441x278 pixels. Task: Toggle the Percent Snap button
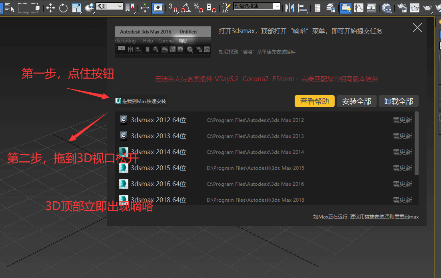[x=199, y=8]
